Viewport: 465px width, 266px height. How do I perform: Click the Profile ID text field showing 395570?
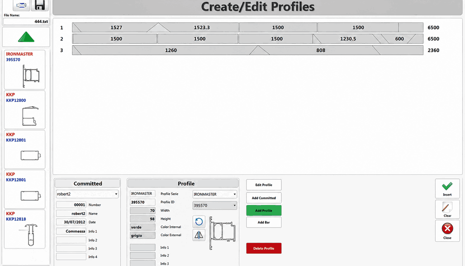point(142,202)
